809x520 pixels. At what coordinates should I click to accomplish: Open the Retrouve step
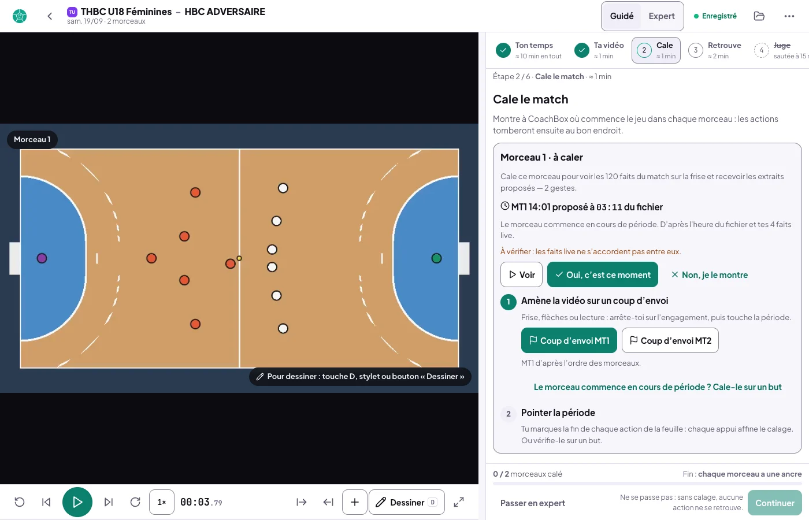coord(715,50)
